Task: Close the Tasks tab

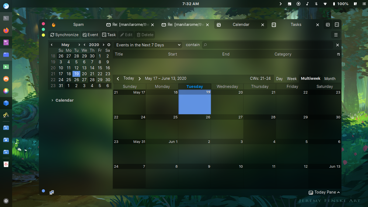Action: click(318, 25)
